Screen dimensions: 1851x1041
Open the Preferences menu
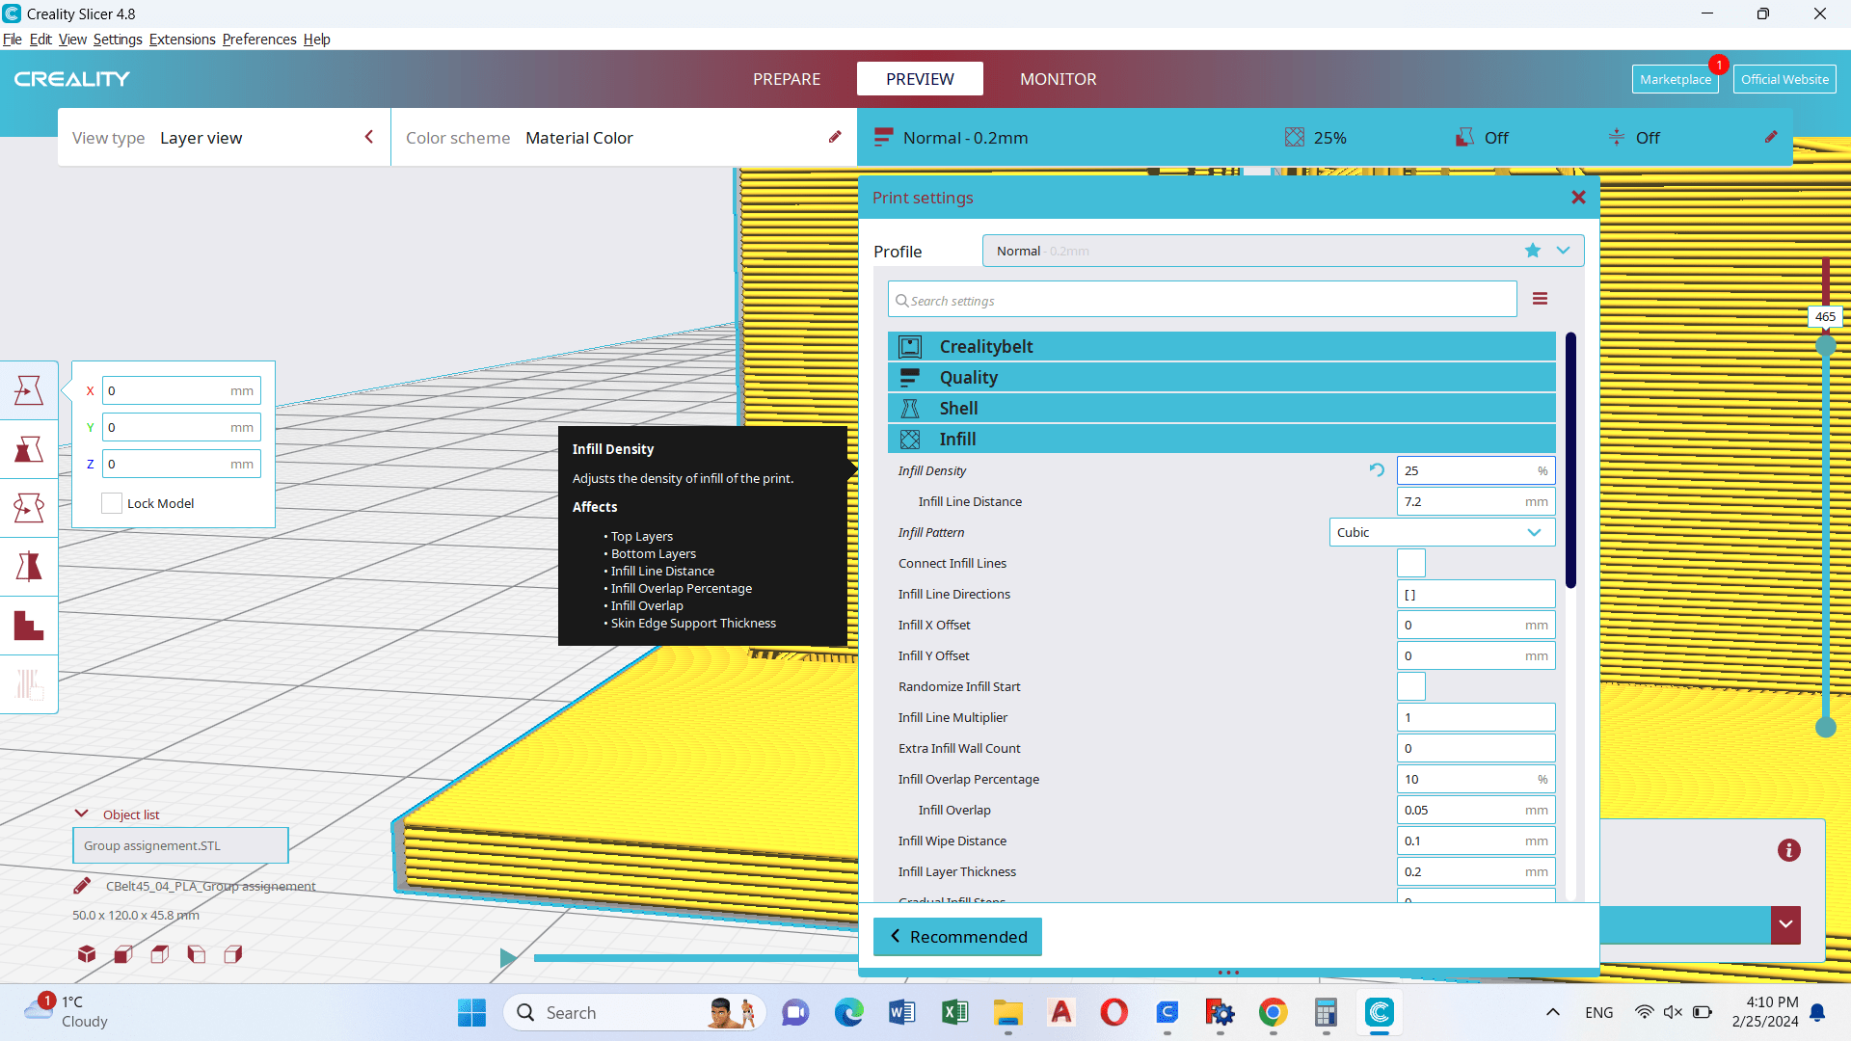click(259, 40)
